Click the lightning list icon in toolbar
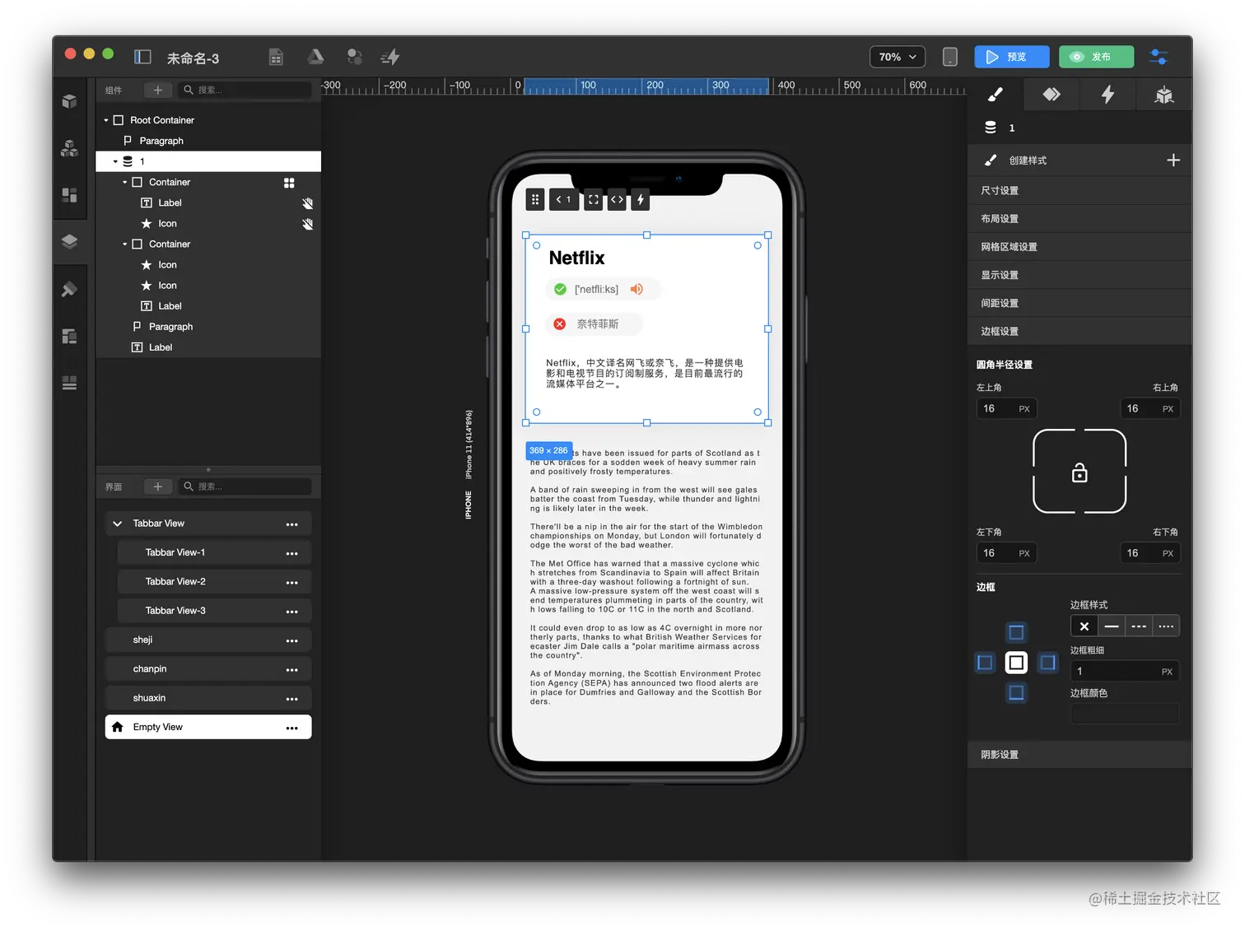 (390, 57)
